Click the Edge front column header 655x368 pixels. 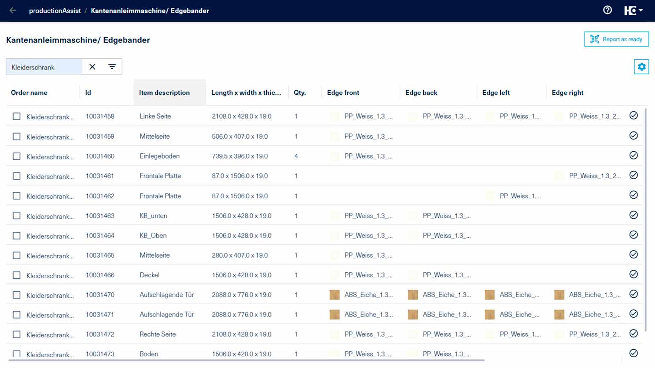click(x=343, y=93)
